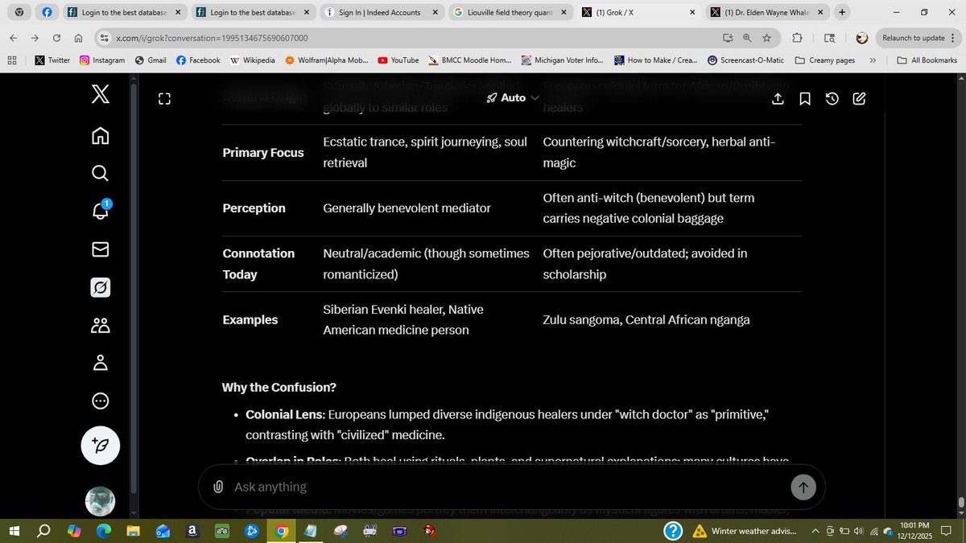The height and width of the screenshot is (543, 966).
Task: Open the Auto model selector dropdown
Action: point(513,97)
